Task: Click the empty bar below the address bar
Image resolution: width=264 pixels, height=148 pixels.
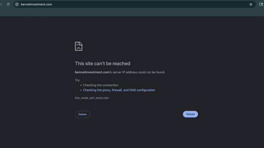Action: pyautogui.click(x=132, y=12)
